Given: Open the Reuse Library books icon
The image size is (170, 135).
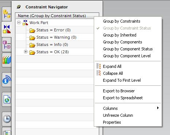Looking at the screenshot, I should [x=7, y=60].
